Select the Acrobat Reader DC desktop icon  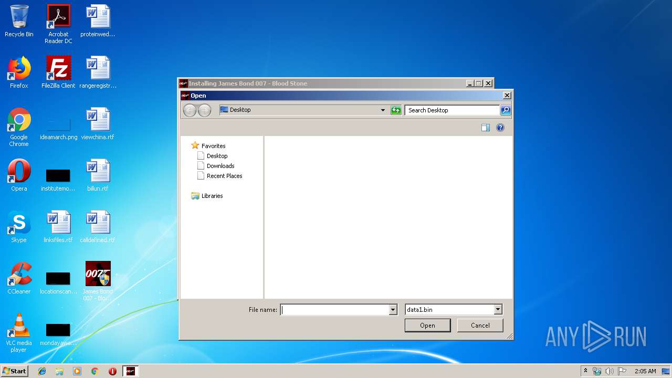pos(58,24)
